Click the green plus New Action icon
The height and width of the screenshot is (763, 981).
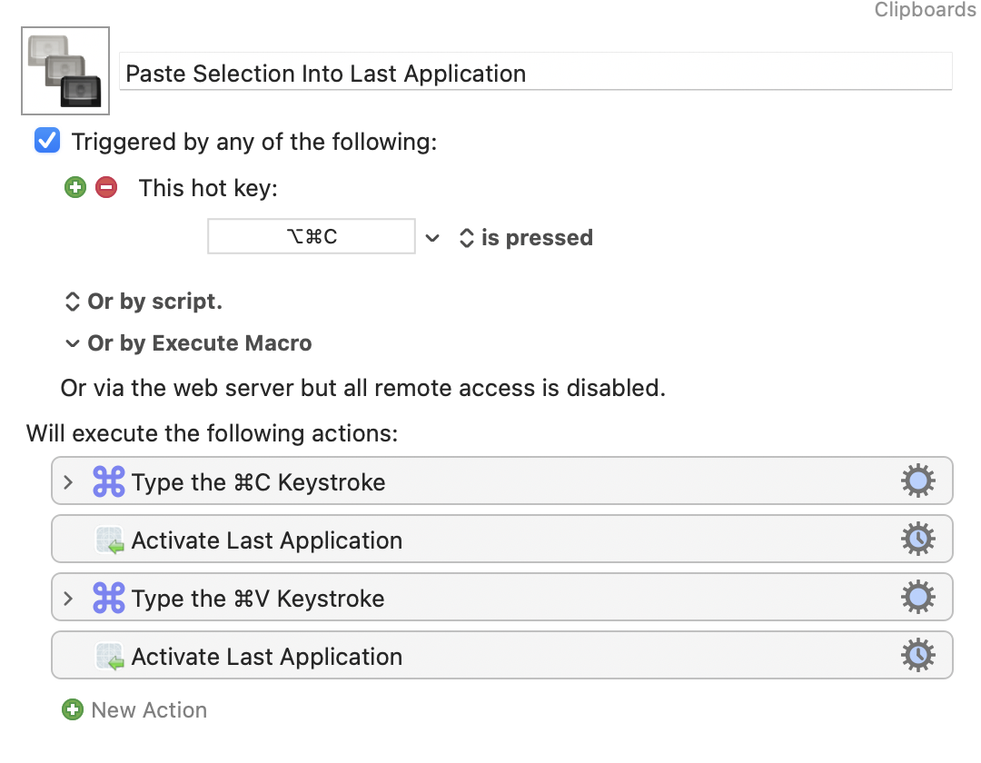72,709
